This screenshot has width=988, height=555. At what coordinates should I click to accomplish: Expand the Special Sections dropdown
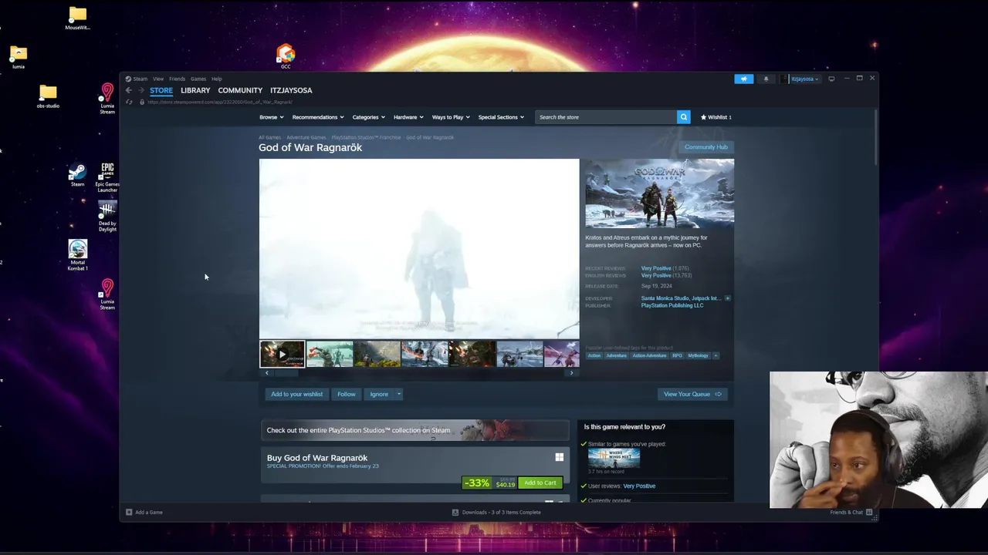(x=501, y=117)
